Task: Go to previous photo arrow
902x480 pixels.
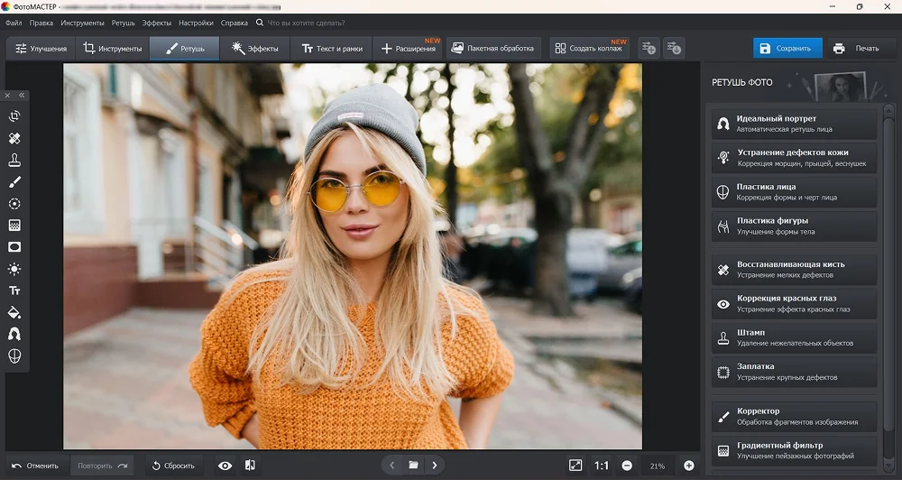Action: 391,465
